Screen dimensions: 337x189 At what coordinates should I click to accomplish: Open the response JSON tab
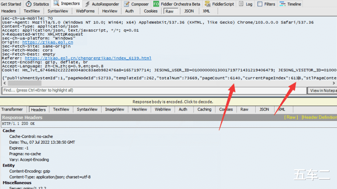pos(264,109)
